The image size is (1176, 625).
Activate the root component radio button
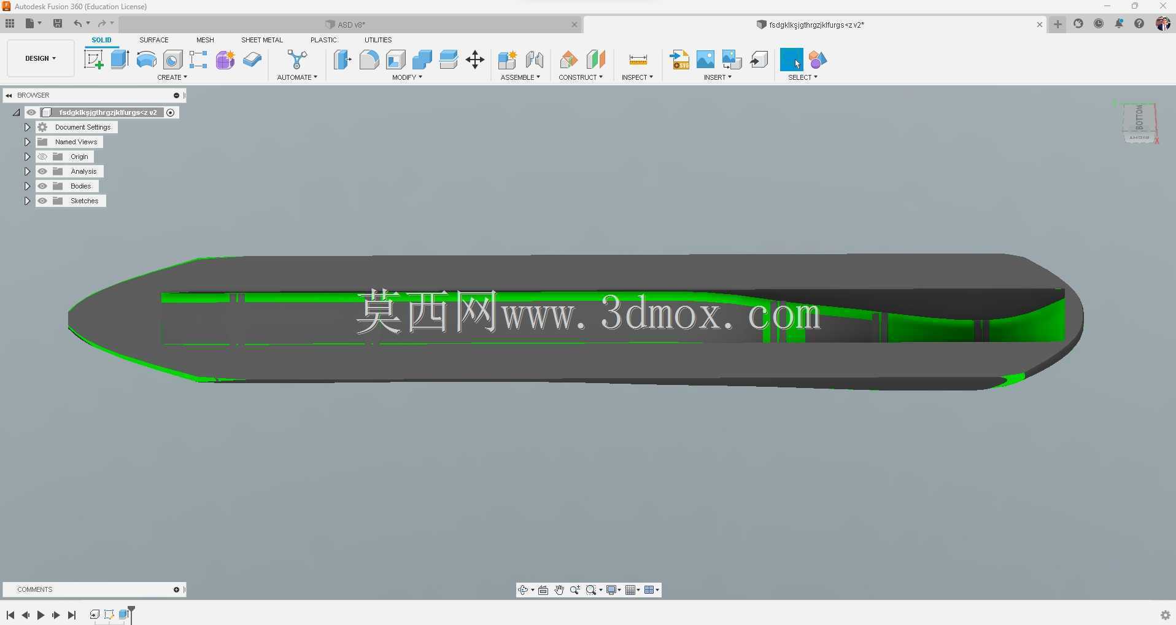tap(171, 112)
